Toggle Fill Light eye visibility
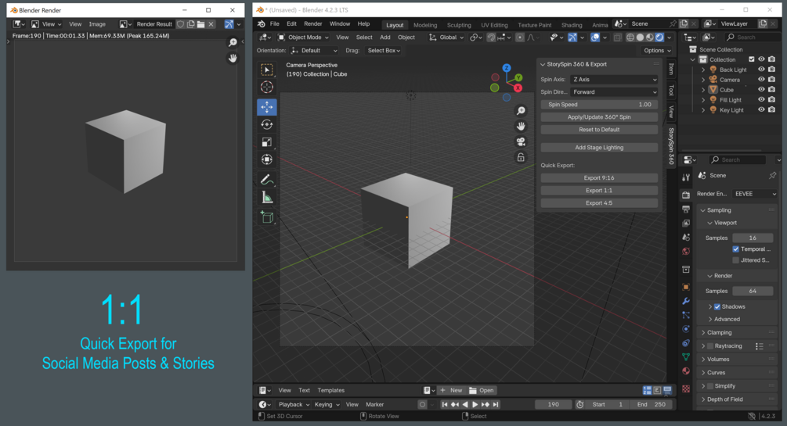787x426 pixels. pos(761,100)
